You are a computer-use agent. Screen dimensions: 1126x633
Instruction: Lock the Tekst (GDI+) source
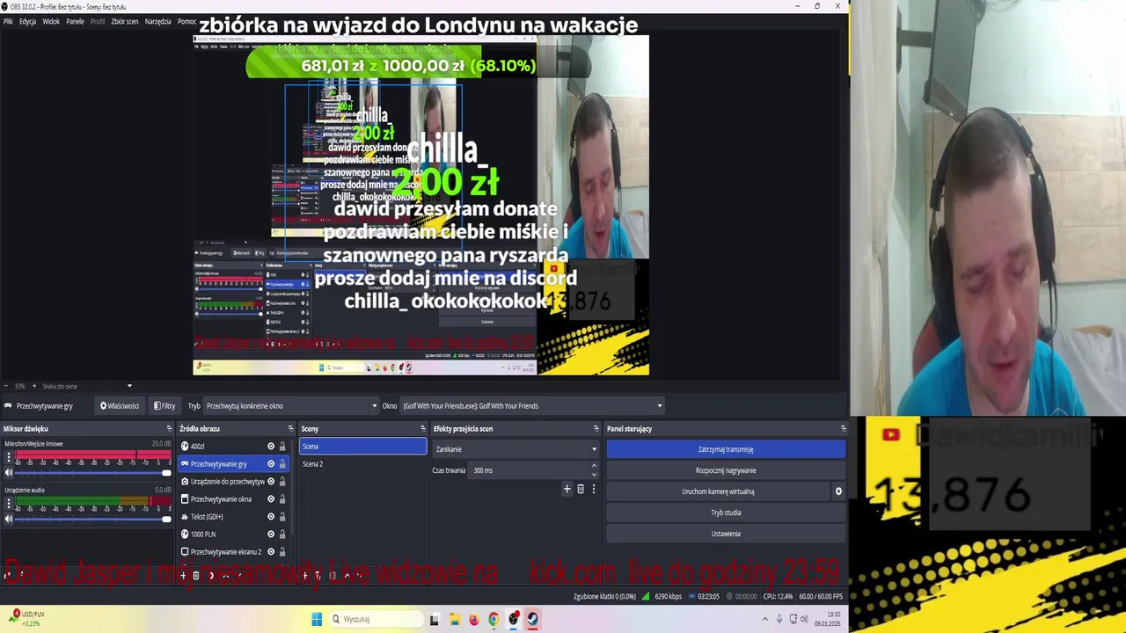[x=282, y=517]
